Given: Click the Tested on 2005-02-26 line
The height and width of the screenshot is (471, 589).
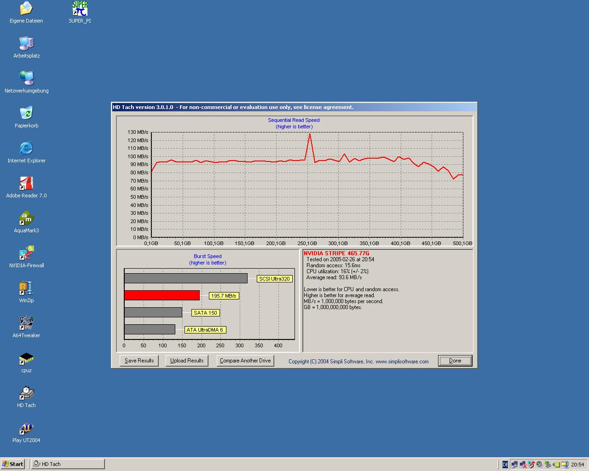Looking at the screenshot, I should (x=341, y=259).
